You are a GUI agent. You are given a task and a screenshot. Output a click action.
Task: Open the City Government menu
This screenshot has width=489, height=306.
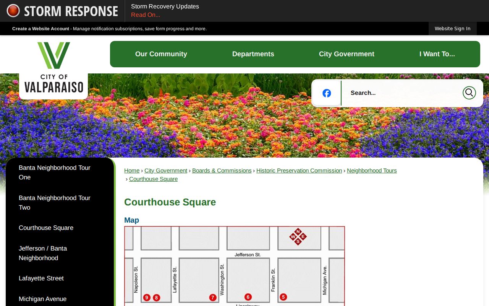coord(347,54)
